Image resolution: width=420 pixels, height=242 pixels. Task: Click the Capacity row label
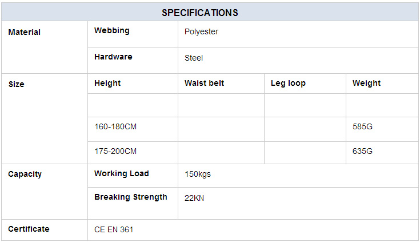[x=25, y=174]
